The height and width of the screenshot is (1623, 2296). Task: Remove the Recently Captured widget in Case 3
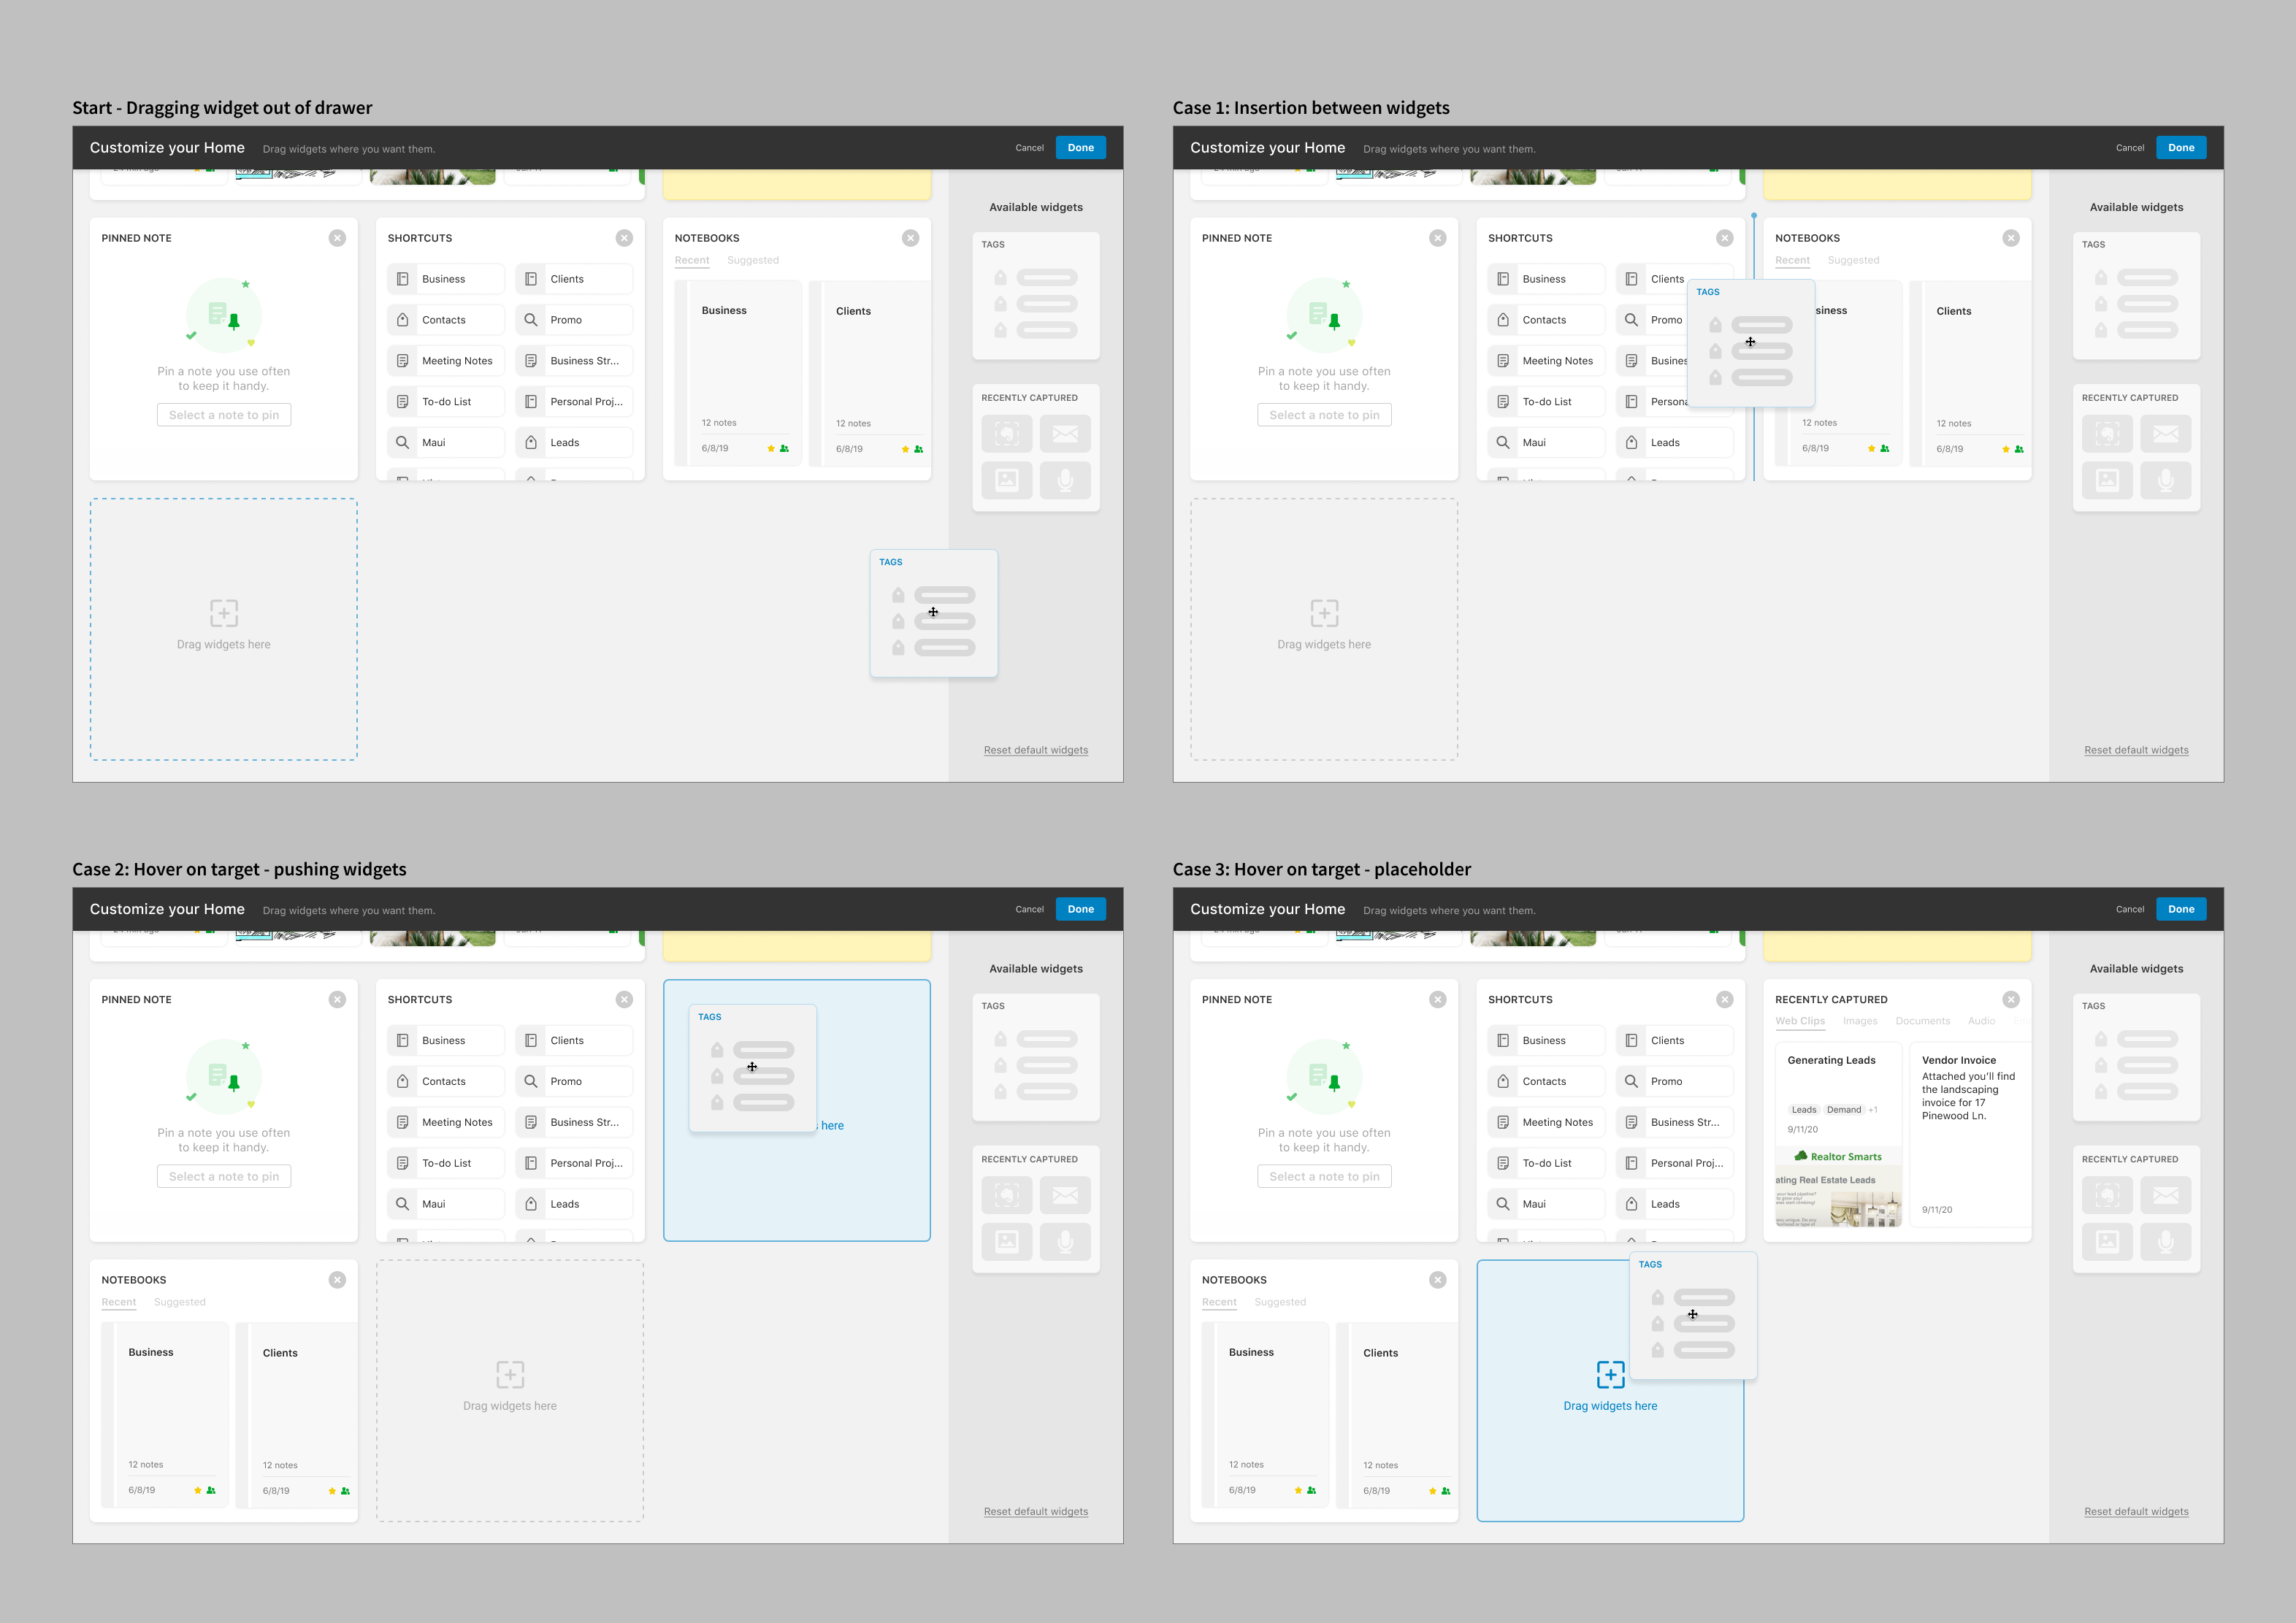point(2011,999)
